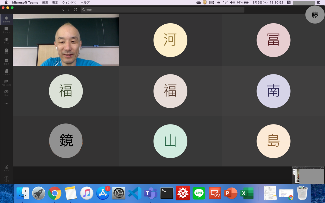Go forward with the right chevron

pos(69,10)
